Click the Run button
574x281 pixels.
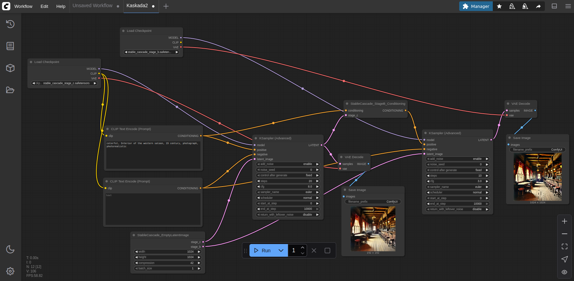(x=262, y=251)
